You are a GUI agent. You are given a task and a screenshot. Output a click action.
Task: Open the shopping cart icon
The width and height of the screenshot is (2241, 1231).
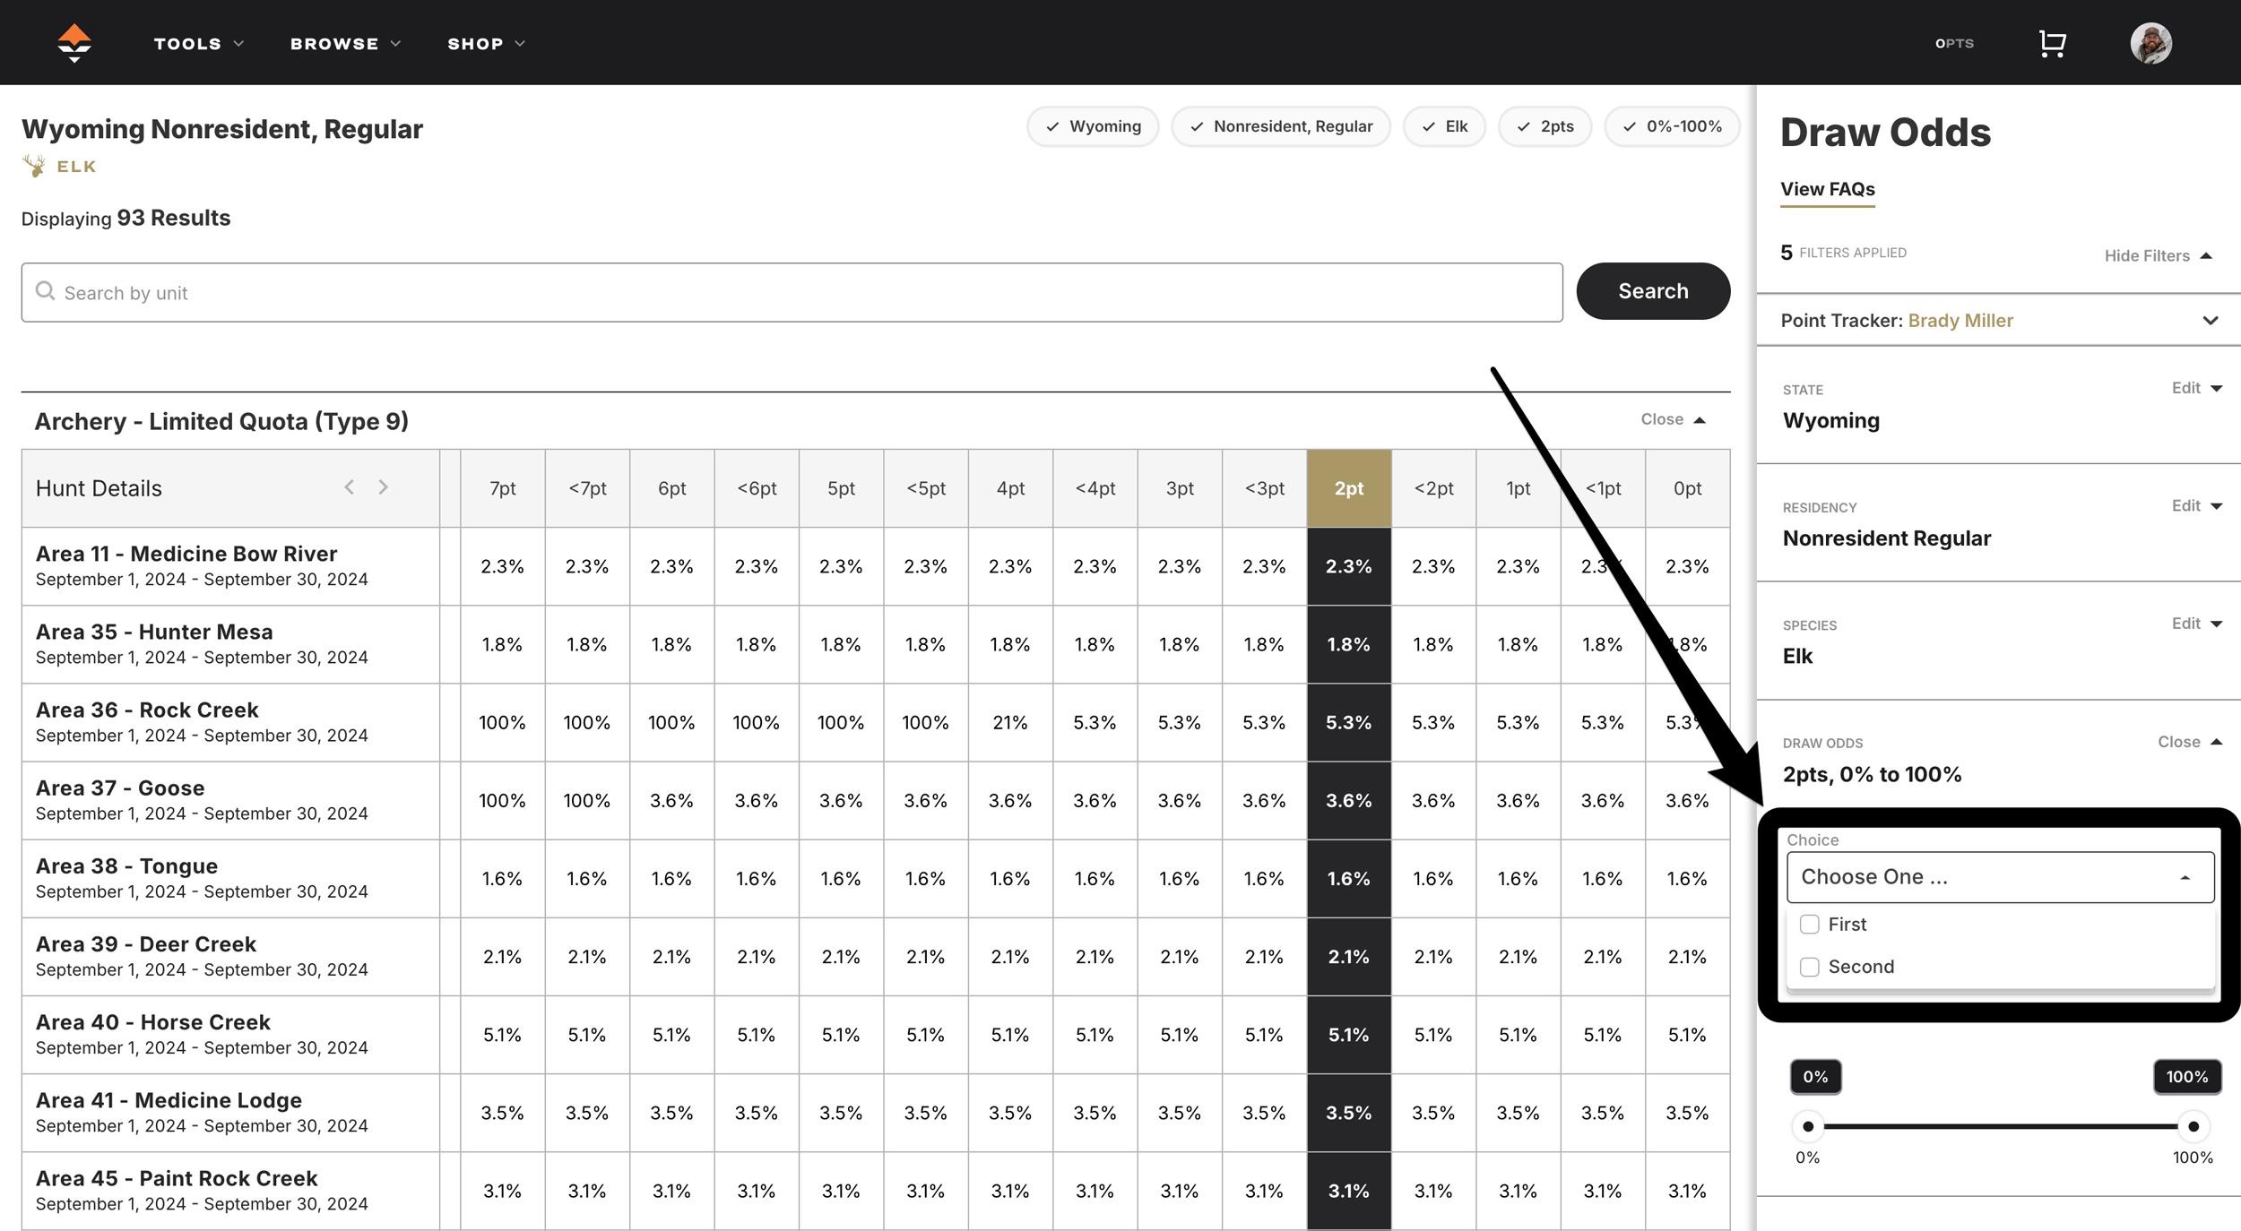point(2052,43)
